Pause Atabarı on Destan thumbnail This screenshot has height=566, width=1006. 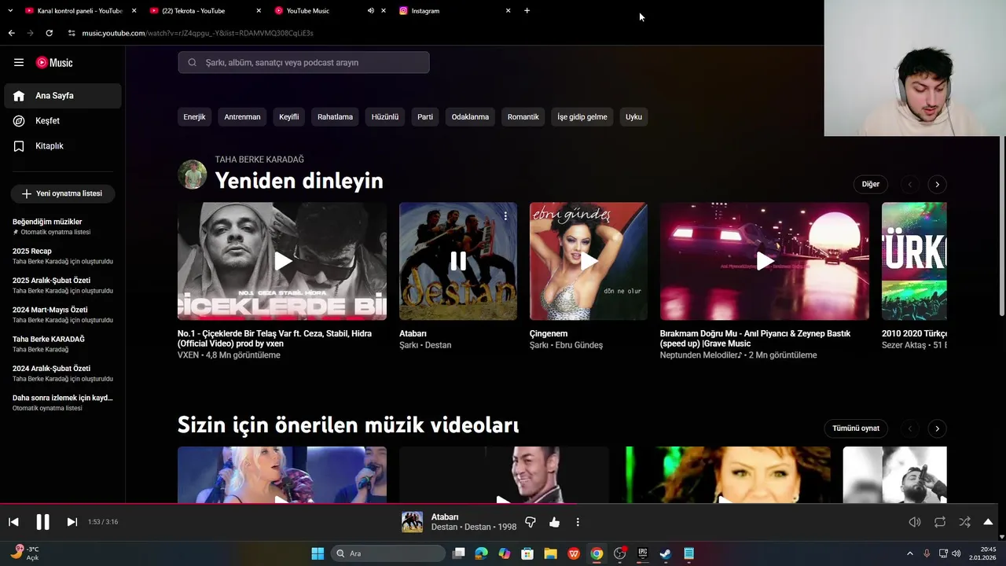tap(458, 261)
